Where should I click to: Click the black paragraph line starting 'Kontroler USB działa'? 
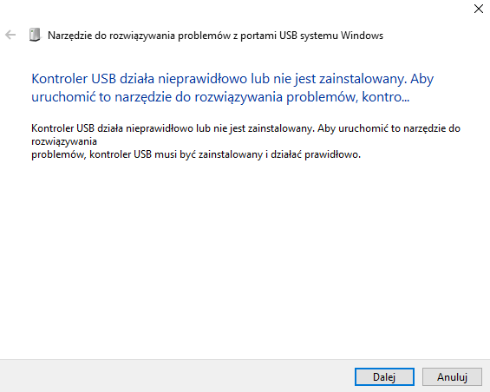click(246, 128)
